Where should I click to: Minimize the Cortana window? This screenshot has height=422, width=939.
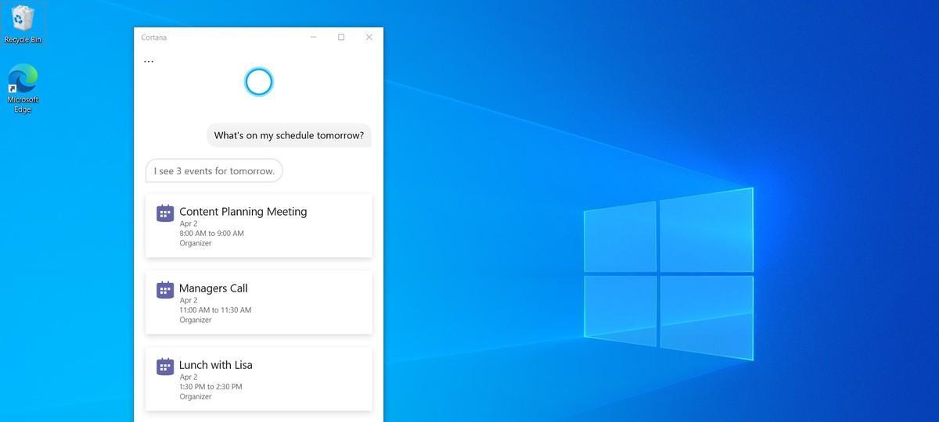pyautogui.click(x=314, y=37)
